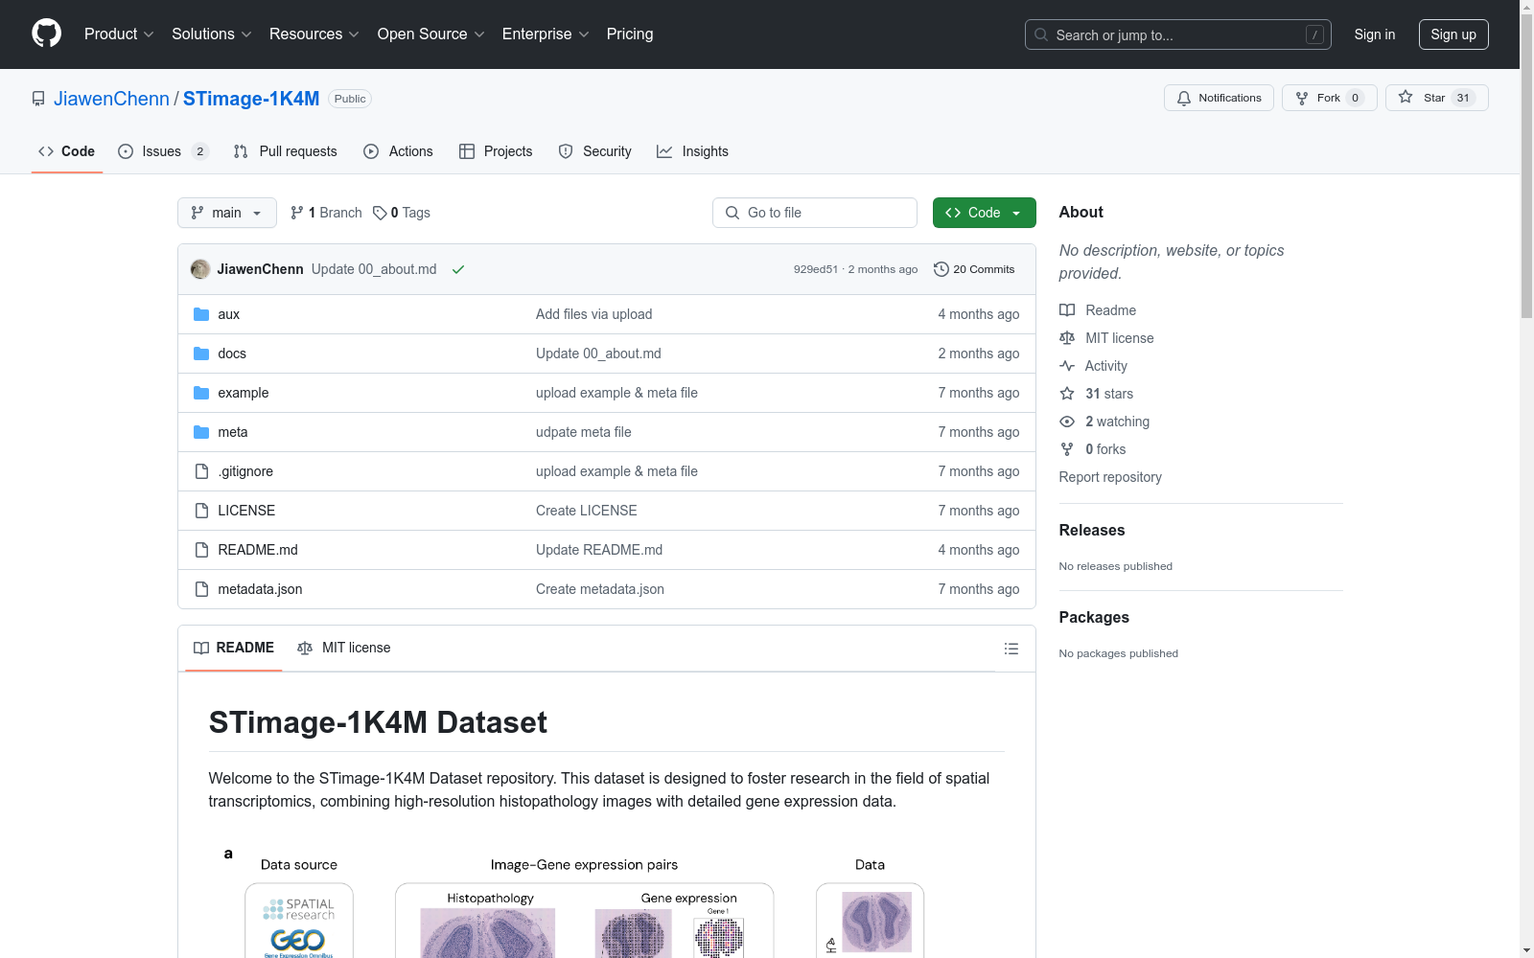Open commit hash 929ed51
The image size is (1534, 958).
tap(816, 269)
